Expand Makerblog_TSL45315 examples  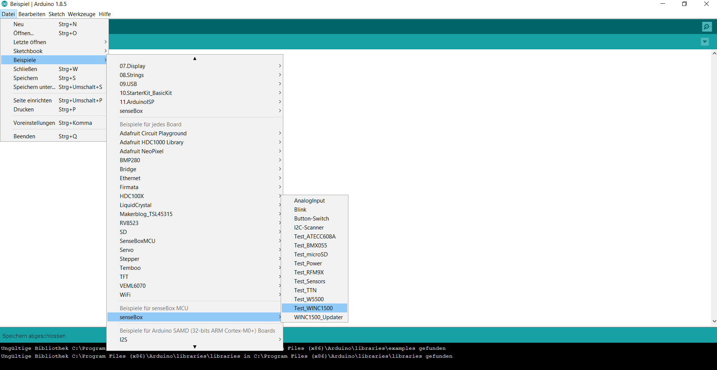[195, 214]
